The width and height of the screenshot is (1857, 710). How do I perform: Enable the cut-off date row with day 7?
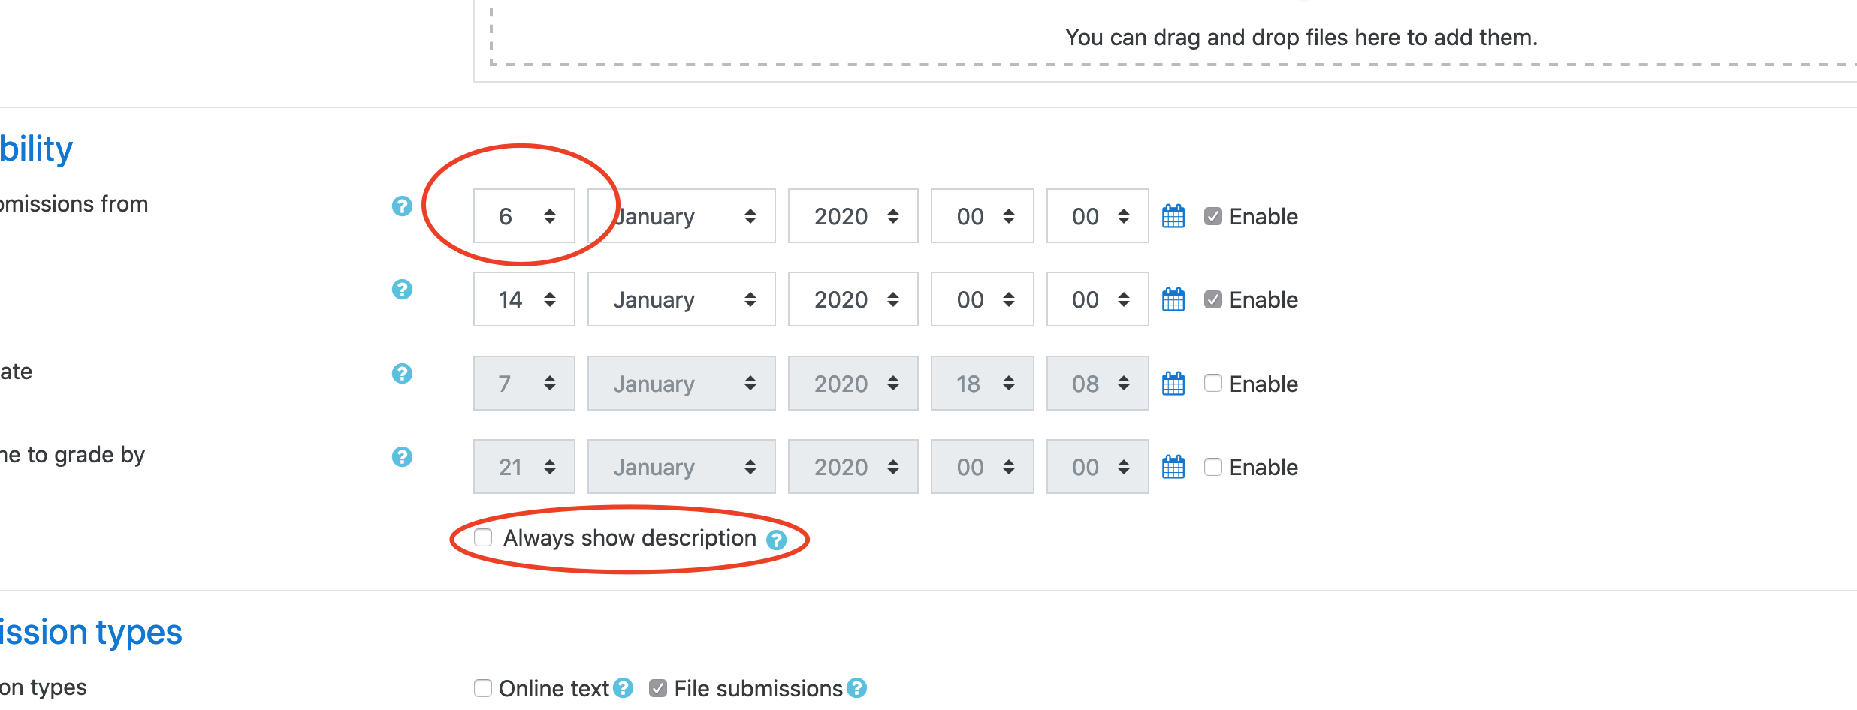pos(1212,383)
